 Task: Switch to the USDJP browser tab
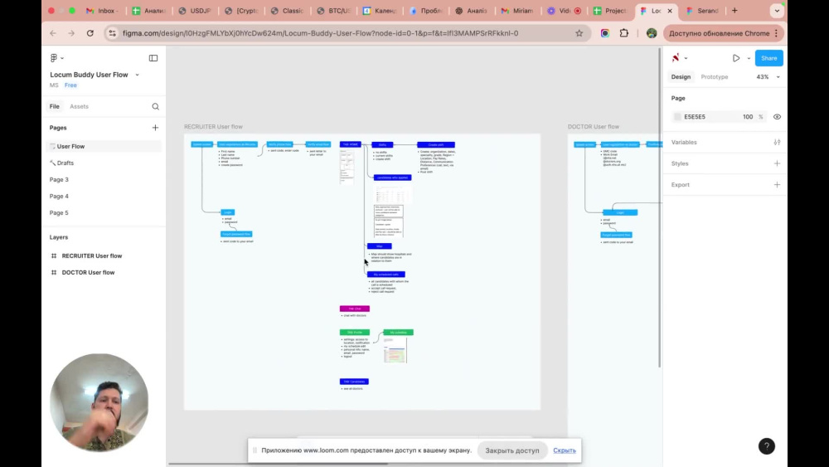coord(196,11)
